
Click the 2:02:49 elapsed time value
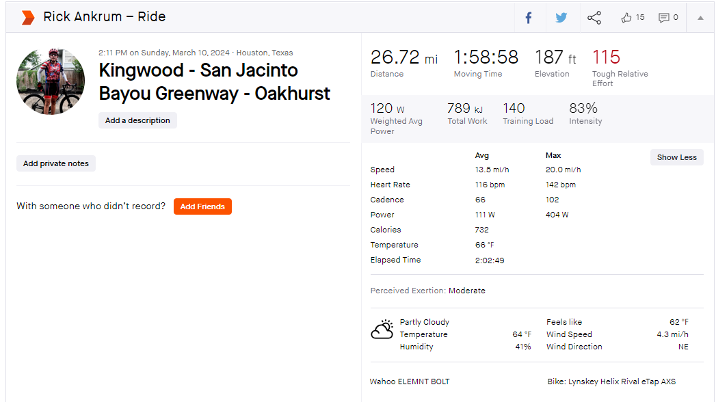(490, 260)
